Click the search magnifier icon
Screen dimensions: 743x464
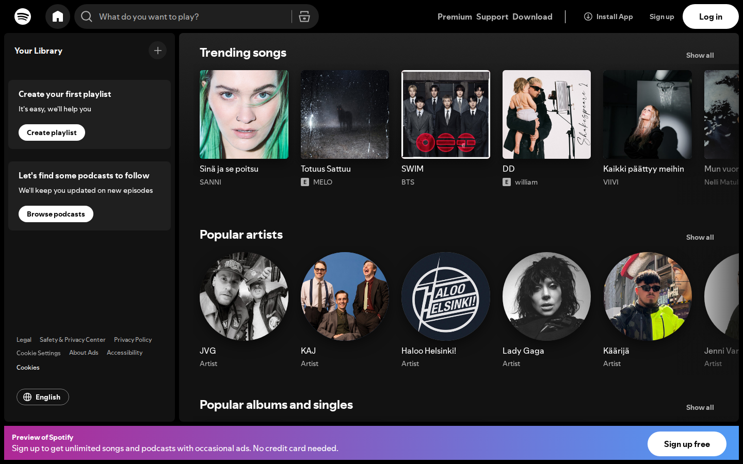point(87,16)
